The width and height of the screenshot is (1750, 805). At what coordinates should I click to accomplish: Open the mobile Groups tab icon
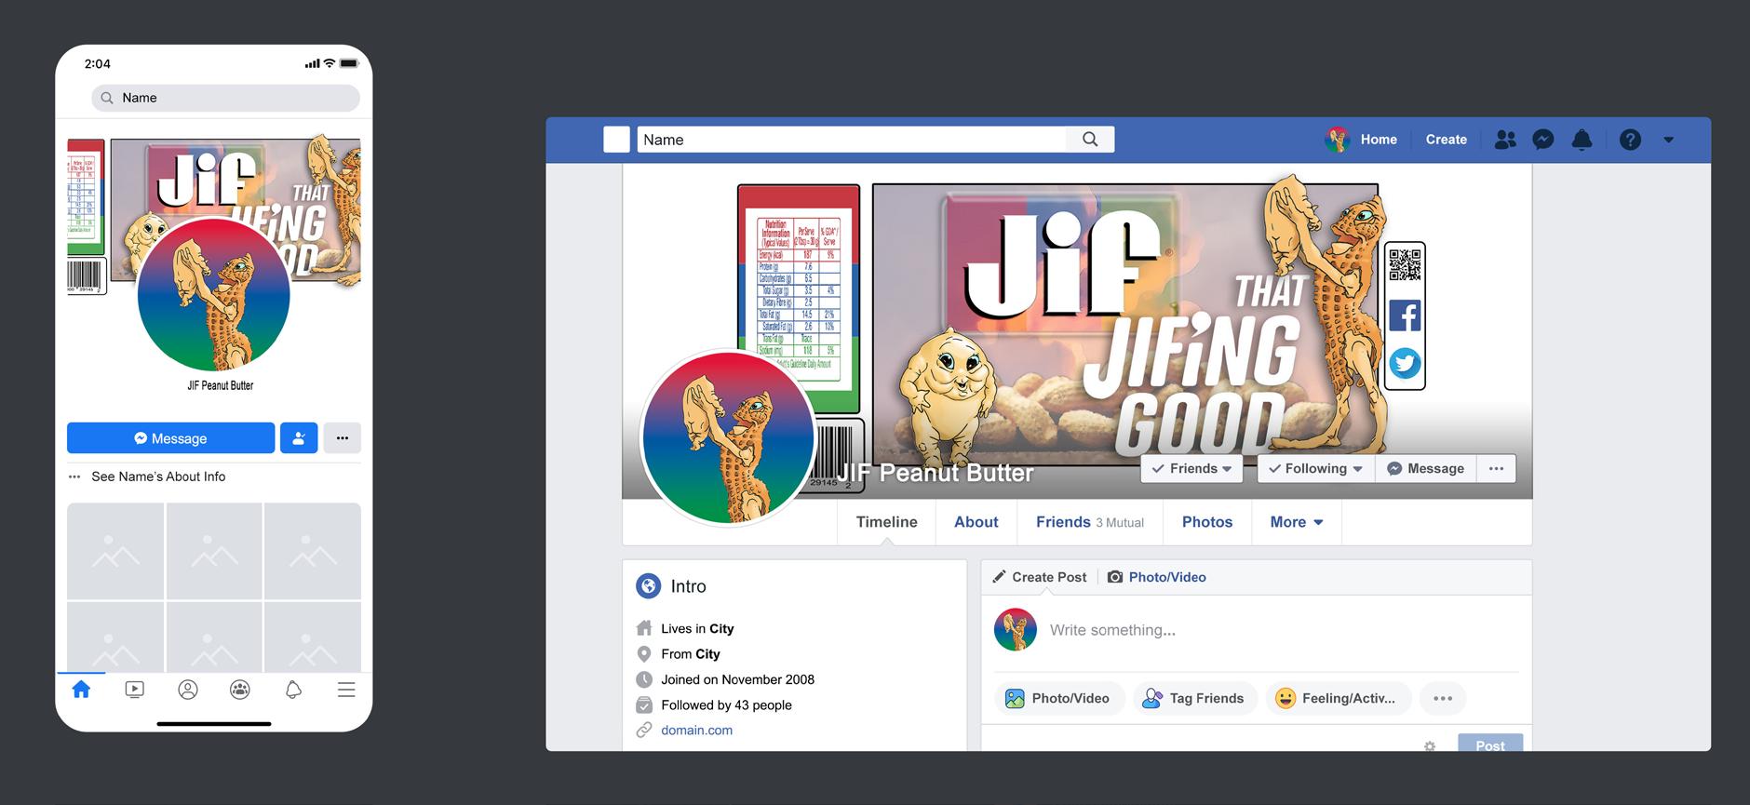(x=240, y=690)
